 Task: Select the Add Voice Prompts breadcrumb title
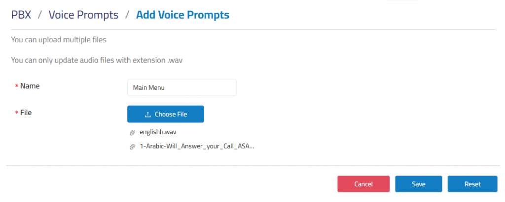(x=182, y=15)
